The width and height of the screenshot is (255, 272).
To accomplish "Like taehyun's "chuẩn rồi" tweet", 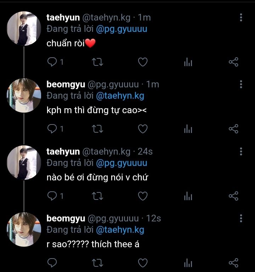I will coord(142,62).
